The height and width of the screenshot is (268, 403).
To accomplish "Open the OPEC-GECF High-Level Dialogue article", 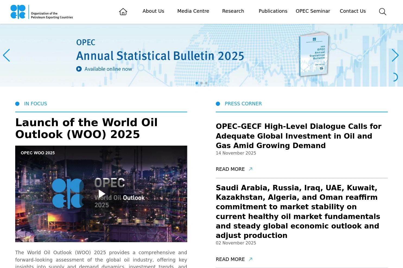I will [299, 136].
